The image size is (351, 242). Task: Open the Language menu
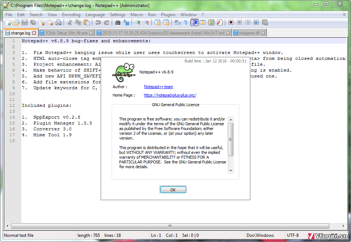95,15
